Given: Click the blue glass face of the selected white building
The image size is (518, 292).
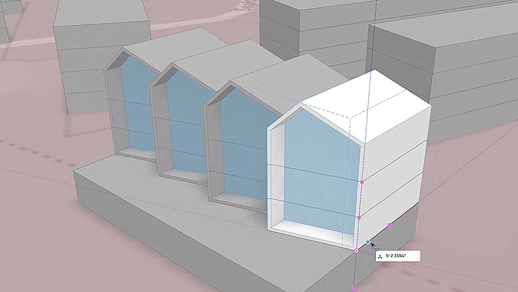Looking at the screenshot, I should pyautogui.click(x=320, y=172).
